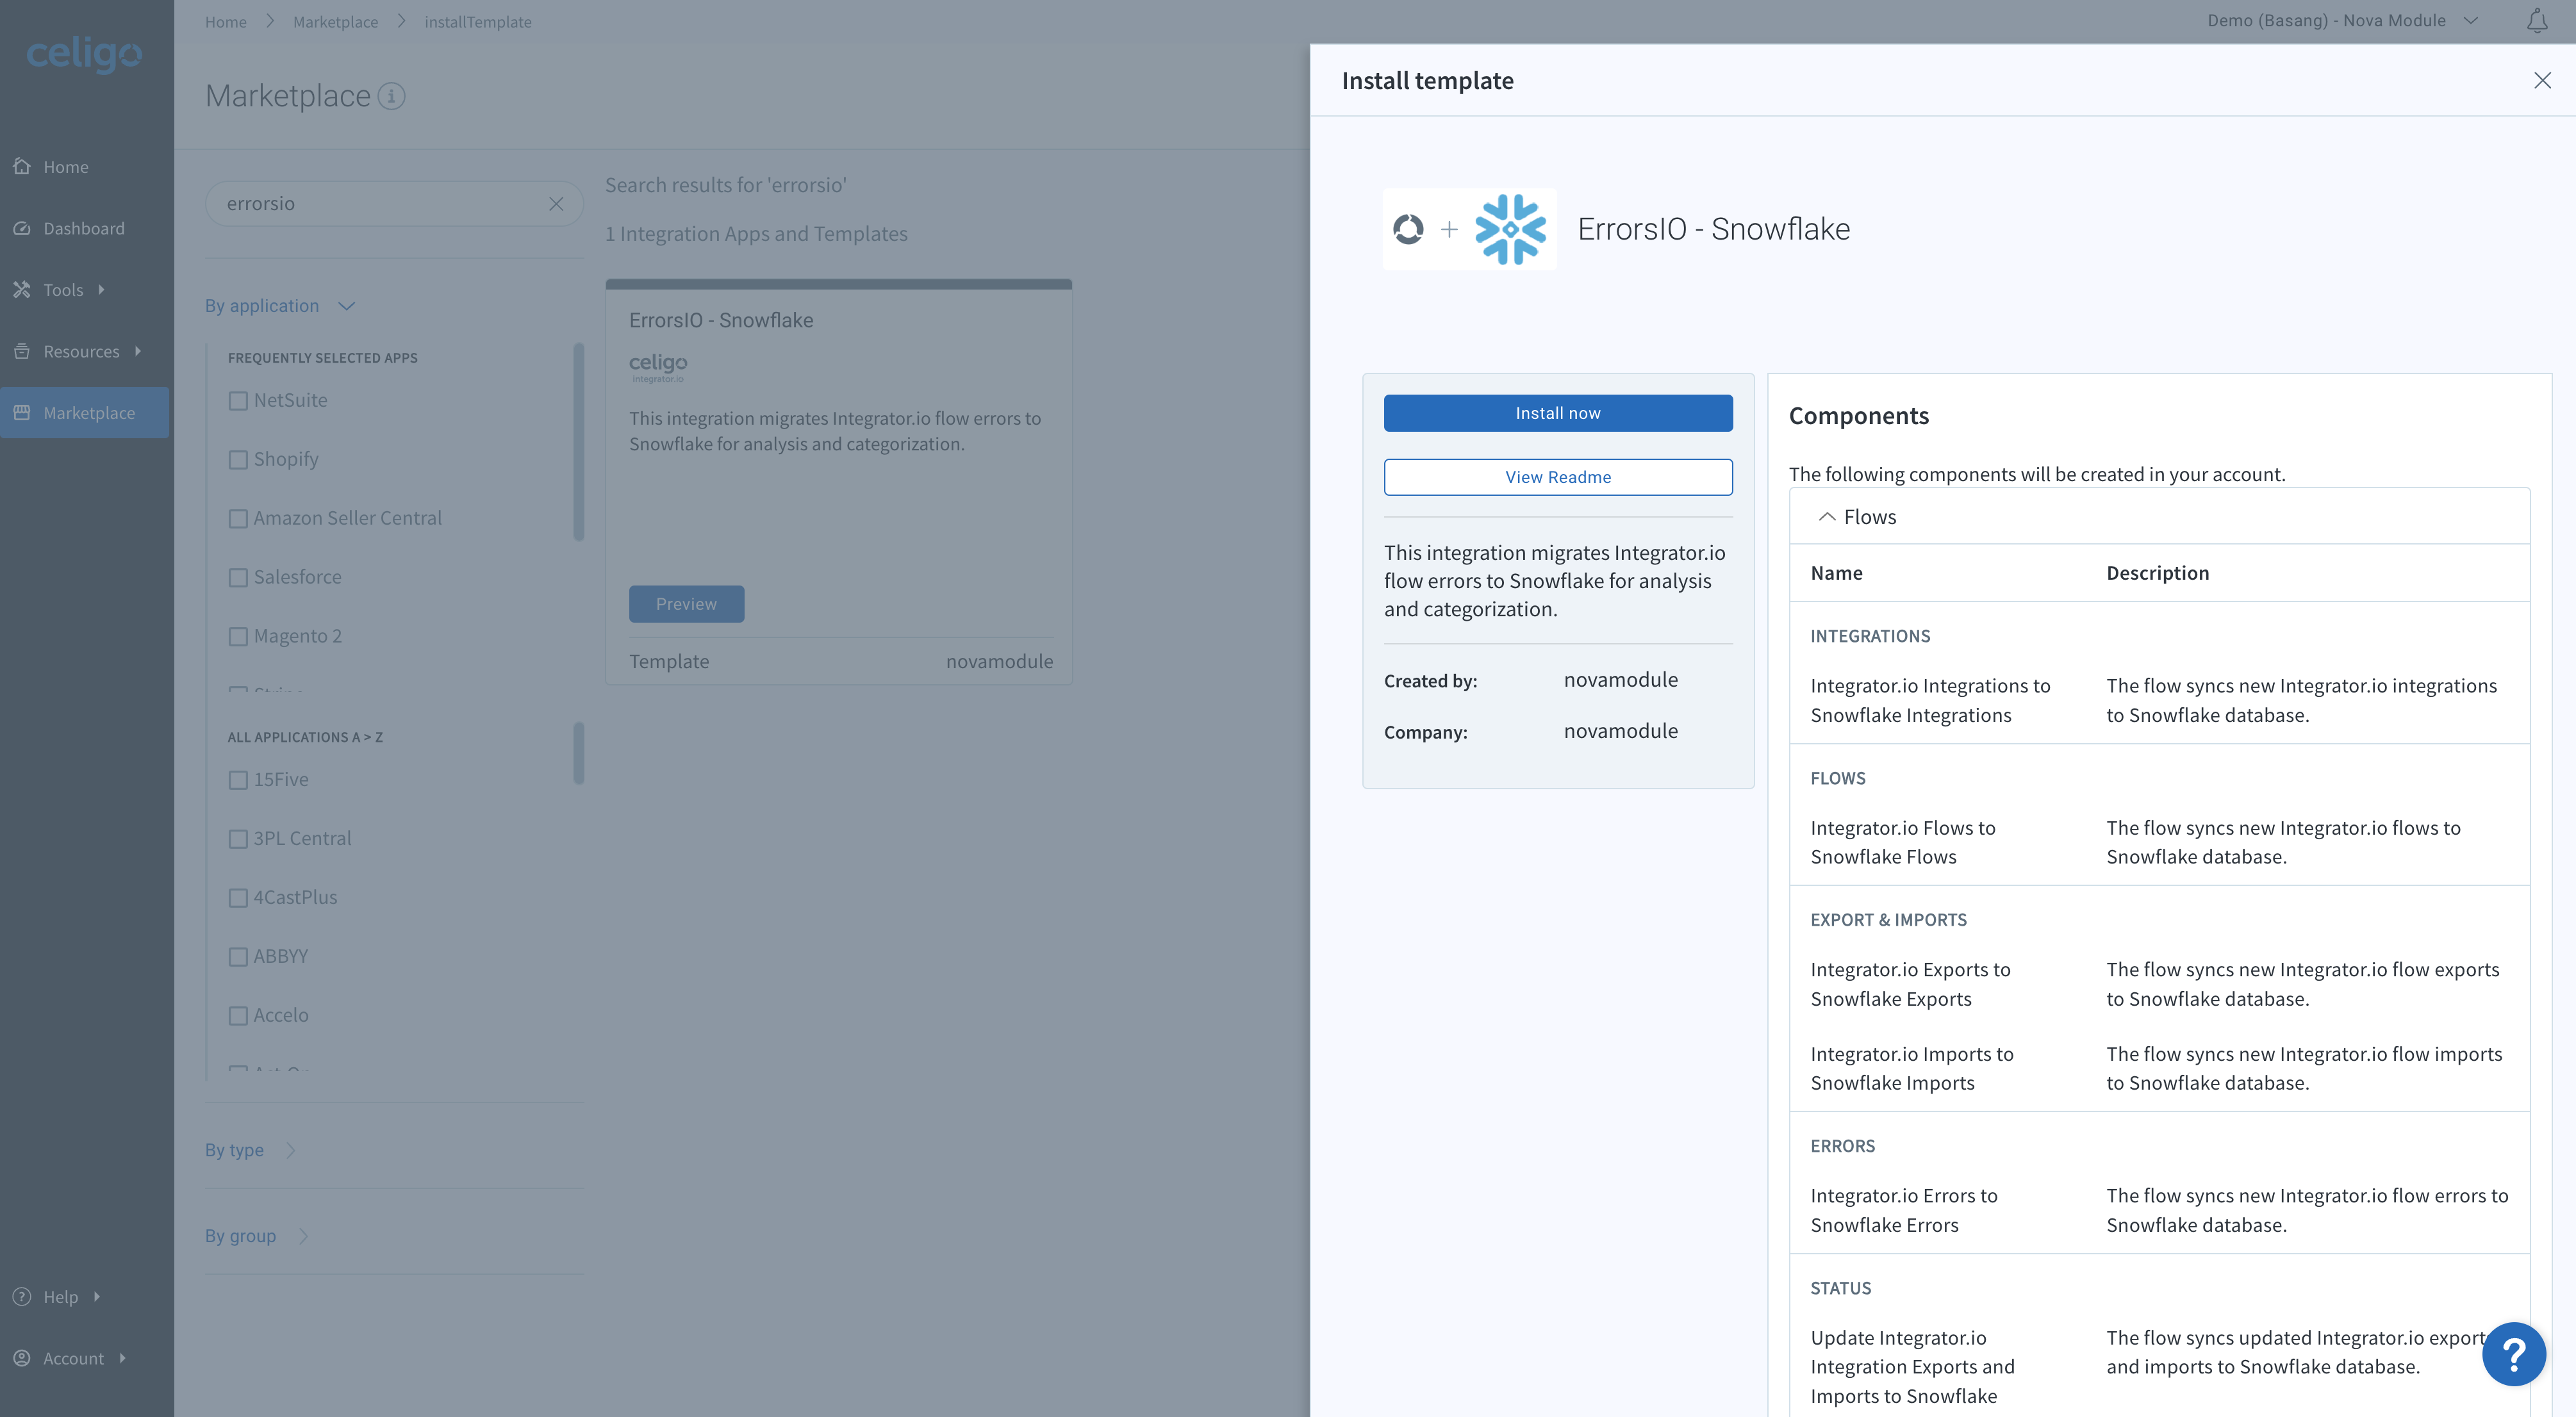The width and height of the screenshot is (2576, 1417).
Task: Click the Help question-circle icon in sidebar
Action: tap(22, 1296)
